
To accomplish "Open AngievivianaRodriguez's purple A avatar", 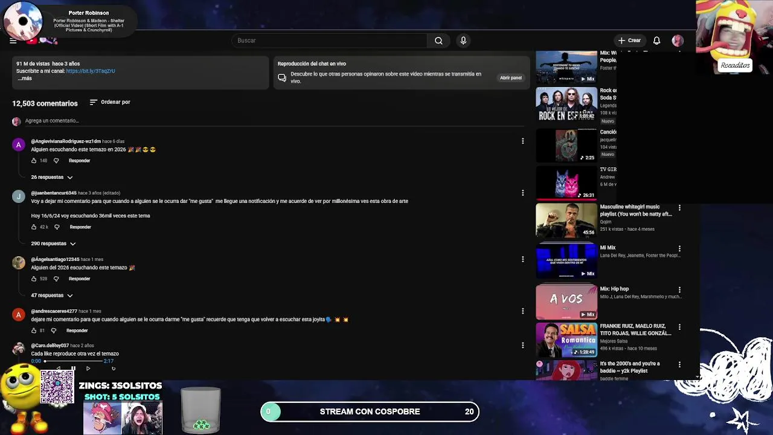I will 19,144.
